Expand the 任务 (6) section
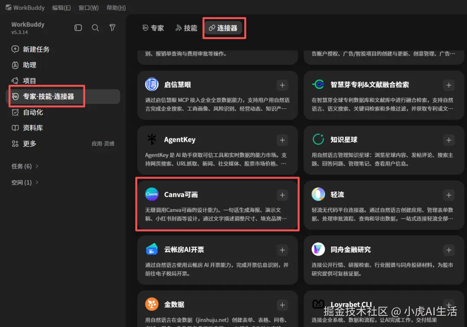Screen dimensions: 467x327 pyautogui.click(x=25, y=166)
